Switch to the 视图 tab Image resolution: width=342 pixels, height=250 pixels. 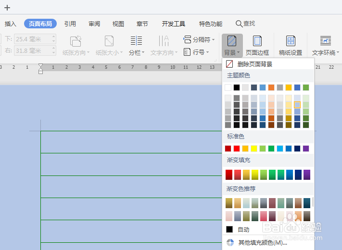pyautogui.click(x=118, y=24)
